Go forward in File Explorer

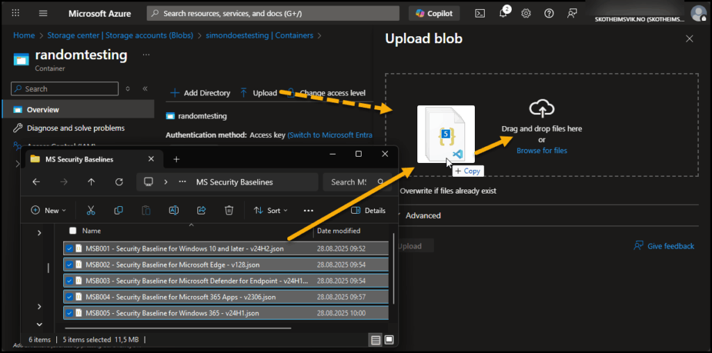pos(64,182)
